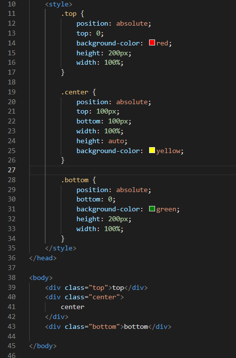Click 'width: 100%;' on line 33
Viewport: 236px width, 358px height.
pyautogui.click(x=100, y=229)
